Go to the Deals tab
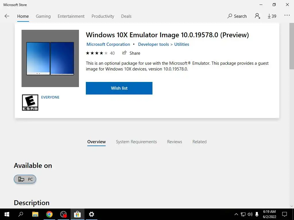This screenshot has height=220, width=294. 126,16
